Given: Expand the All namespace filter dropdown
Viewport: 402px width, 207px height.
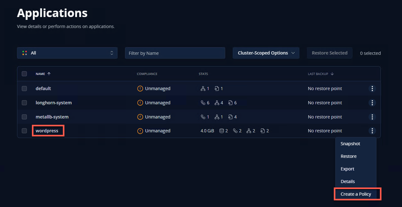Looking at the screenshot, I should pos(67,53).
